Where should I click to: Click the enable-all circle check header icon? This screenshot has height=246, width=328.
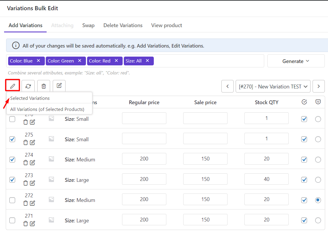pos(304,102)
